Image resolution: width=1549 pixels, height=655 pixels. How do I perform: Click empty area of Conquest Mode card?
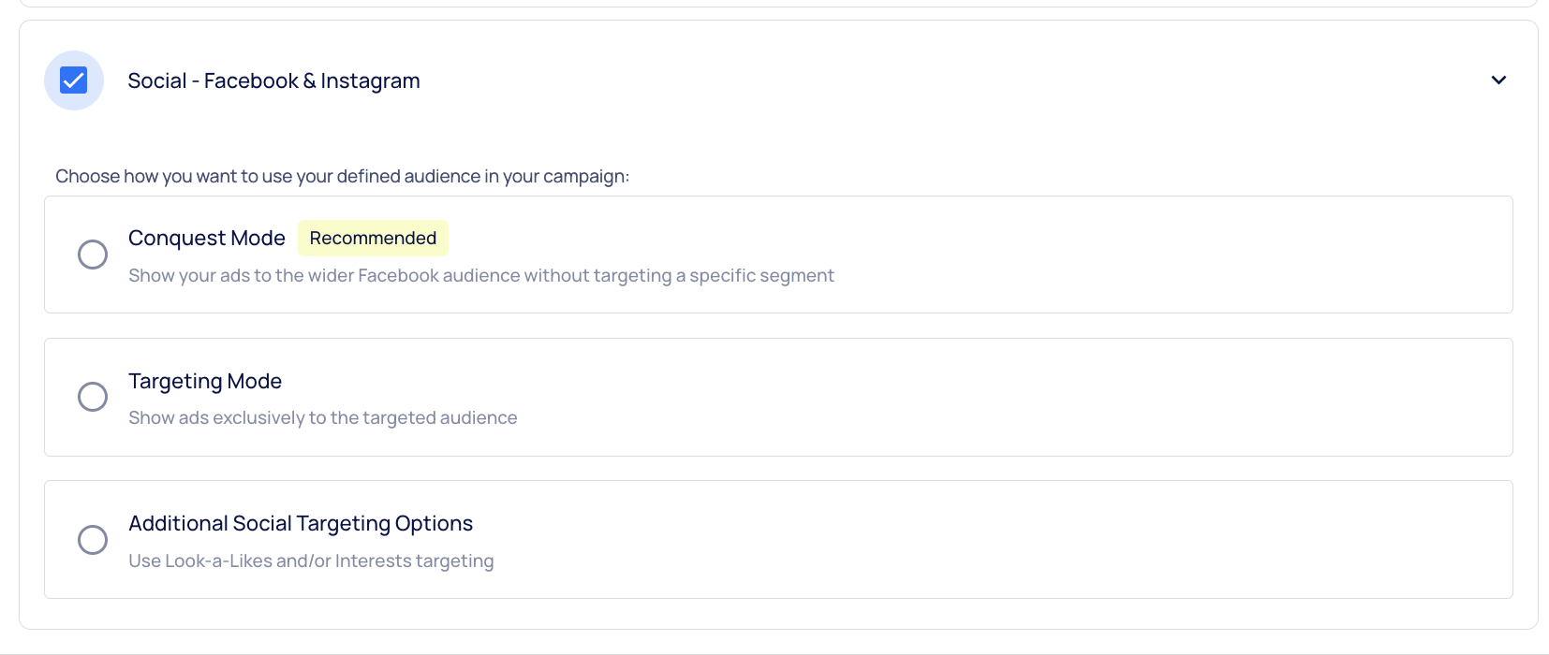[1124, 255]
